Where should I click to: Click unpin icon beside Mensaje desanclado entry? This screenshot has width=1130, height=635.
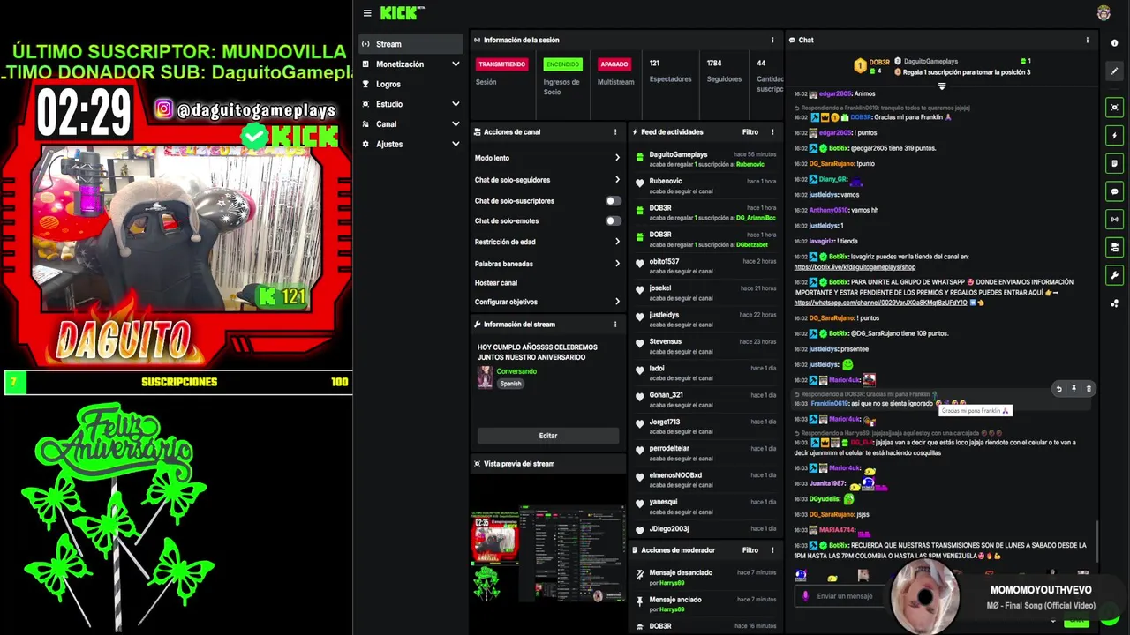(x=640, y=574)
